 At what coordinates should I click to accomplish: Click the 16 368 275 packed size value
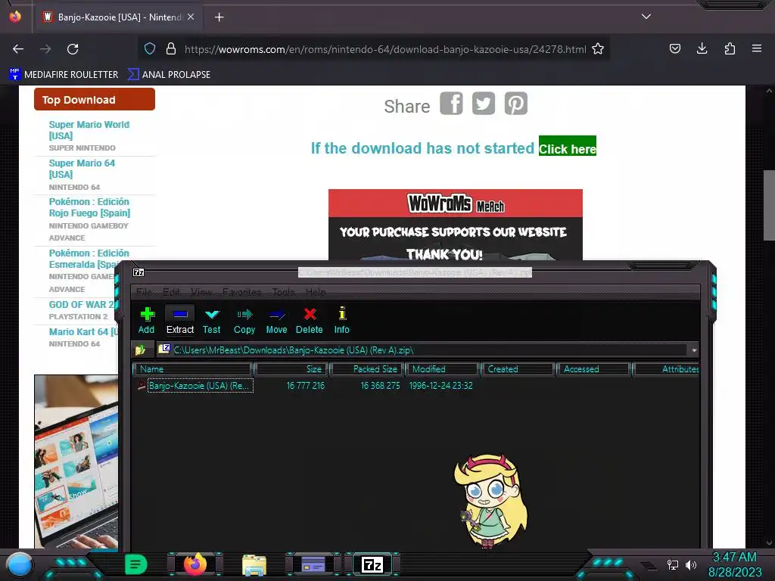click(380, 386)
